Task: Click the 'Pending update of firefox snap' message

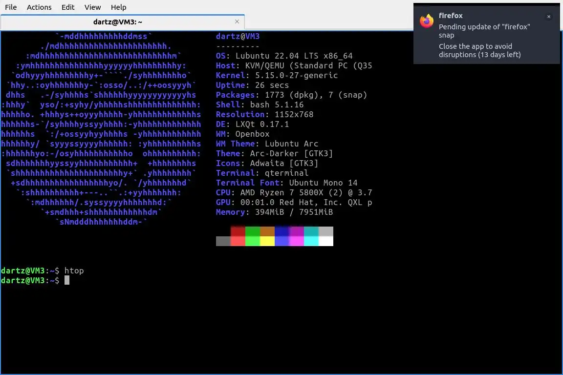Action: 484,31
